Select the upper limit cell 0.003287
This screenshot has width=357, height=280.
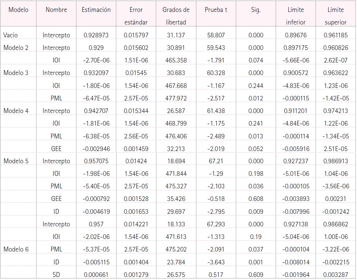(336, 275)
